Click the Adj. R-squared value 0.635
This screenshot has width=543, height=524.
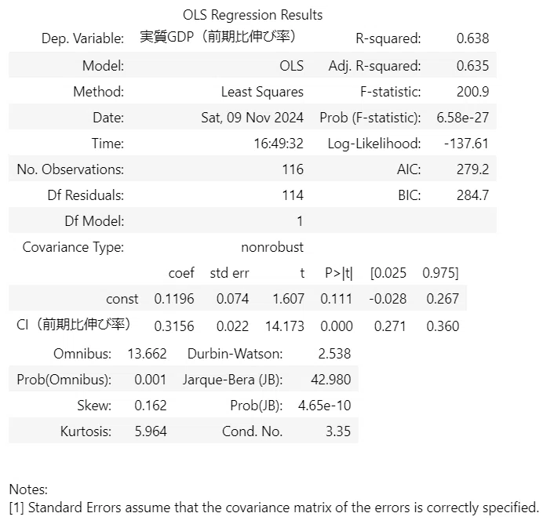coord(472,66)
